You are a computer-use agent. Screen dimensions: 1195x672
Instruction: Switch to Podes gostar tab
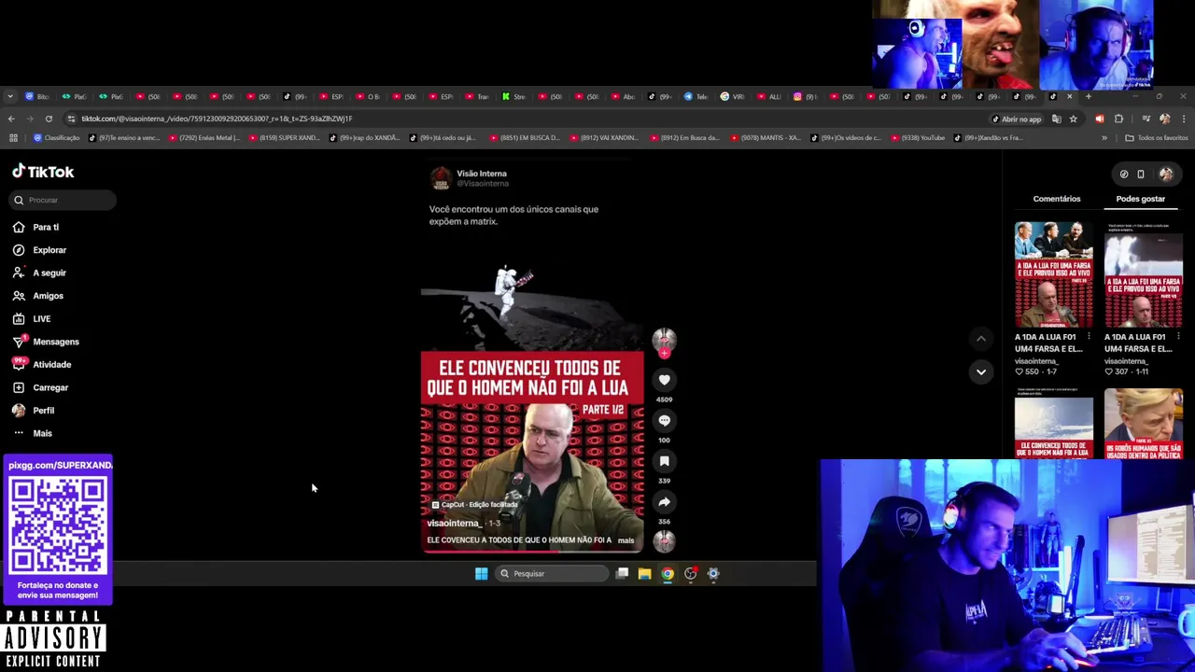pos(1140,199)
